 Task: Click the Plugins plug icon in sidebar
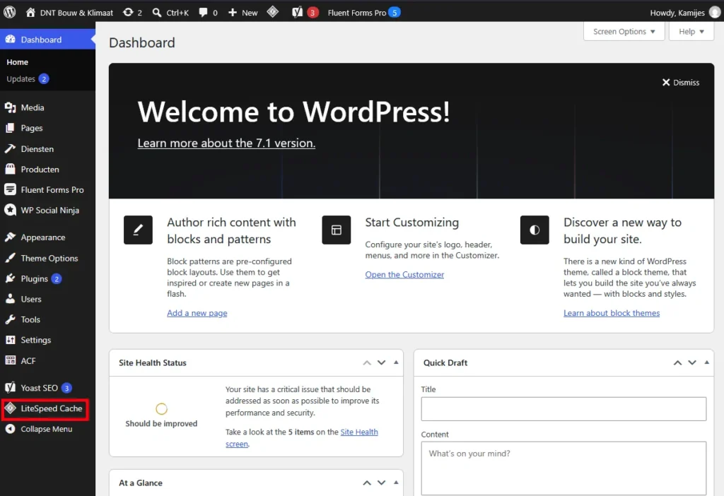[10, 278]
